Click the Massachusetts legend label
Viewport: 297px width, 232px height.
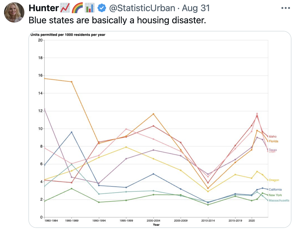pos(279,200)
